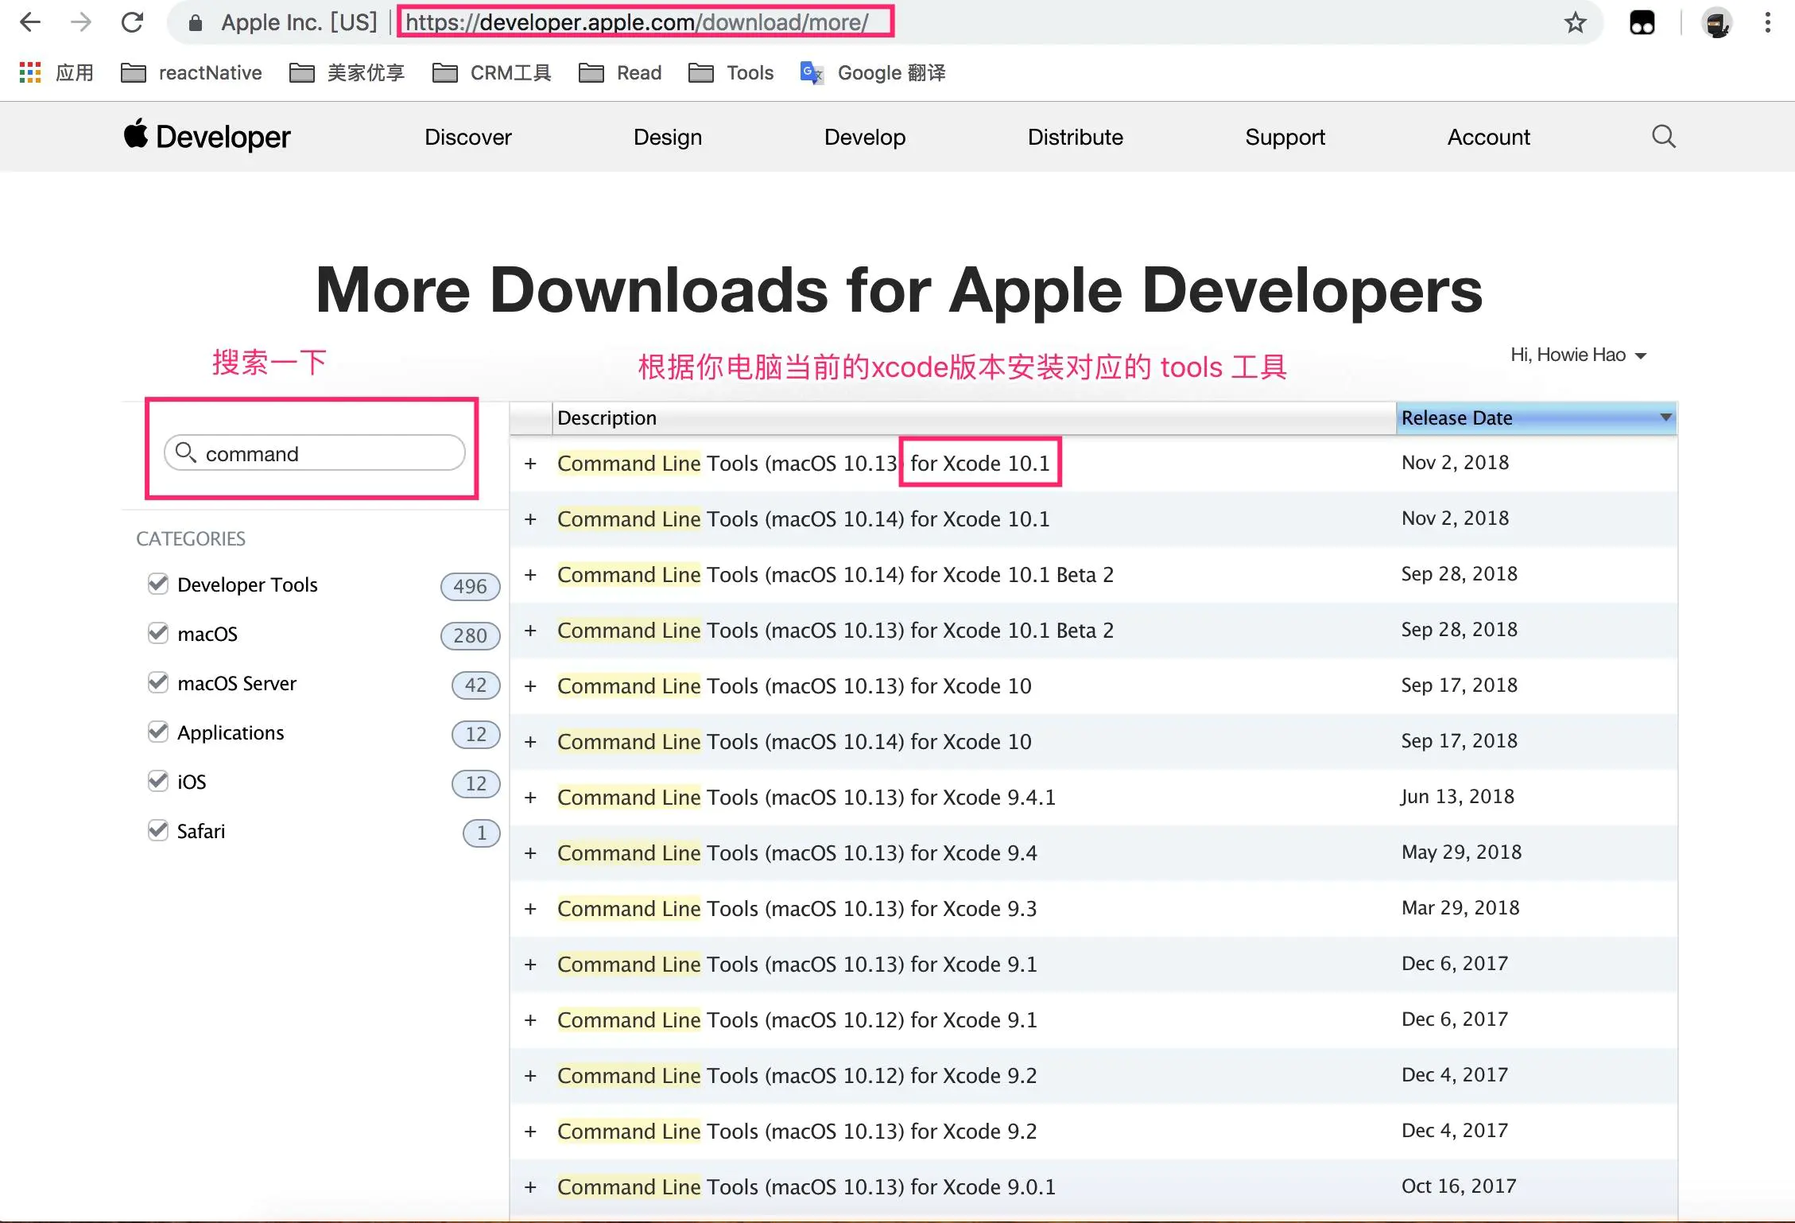This screenshot has height=1223, width=1795.
Task: Uncheck the Developer Tools category
Action: [158, 584]
